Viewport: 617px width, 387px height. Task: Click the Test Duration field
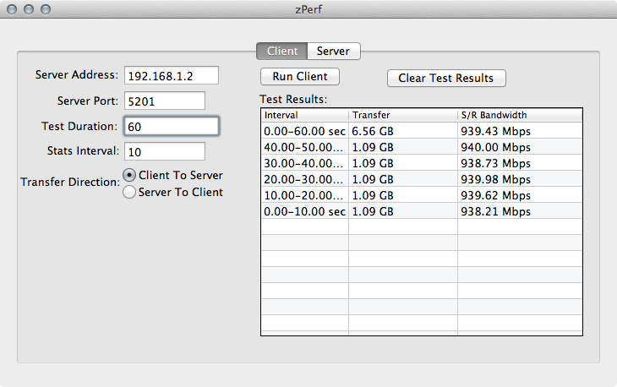click(171, 126)
